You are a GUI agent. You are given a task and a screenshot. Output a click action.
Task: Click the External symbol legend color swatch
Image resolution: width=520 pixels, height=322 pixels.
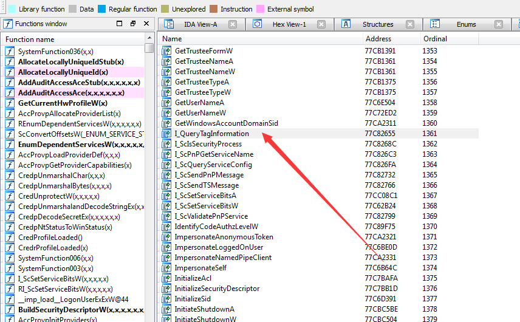tap(261, 9)
